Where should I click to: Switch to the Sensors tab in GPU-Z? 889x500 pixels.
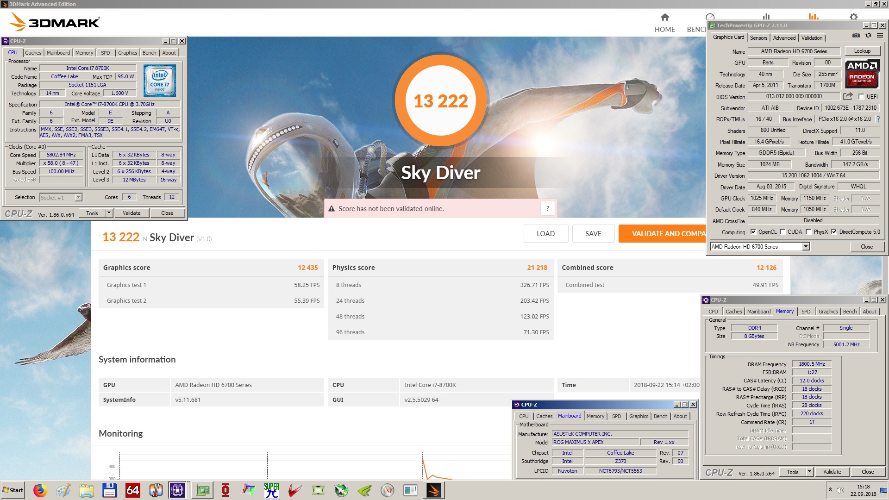click(x=758, y=38)
